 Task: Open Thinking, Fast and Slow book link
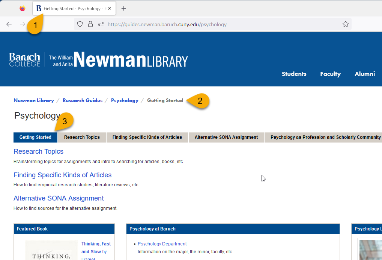pos(96,248)
